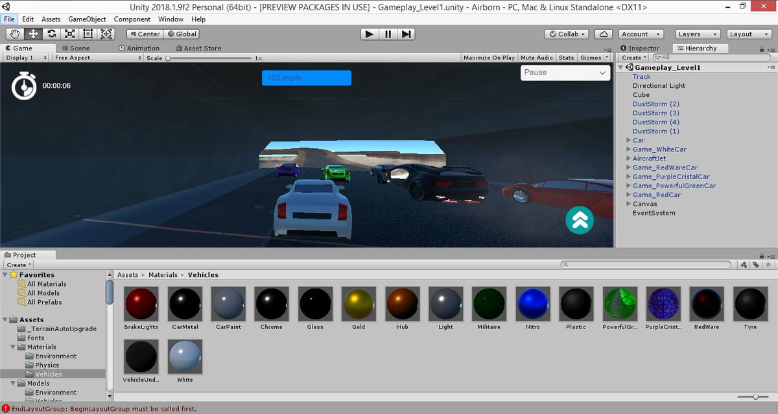Open the Display 1 dropdown
The width and height of the screenshot is (778, 414).
coord(26,58)
